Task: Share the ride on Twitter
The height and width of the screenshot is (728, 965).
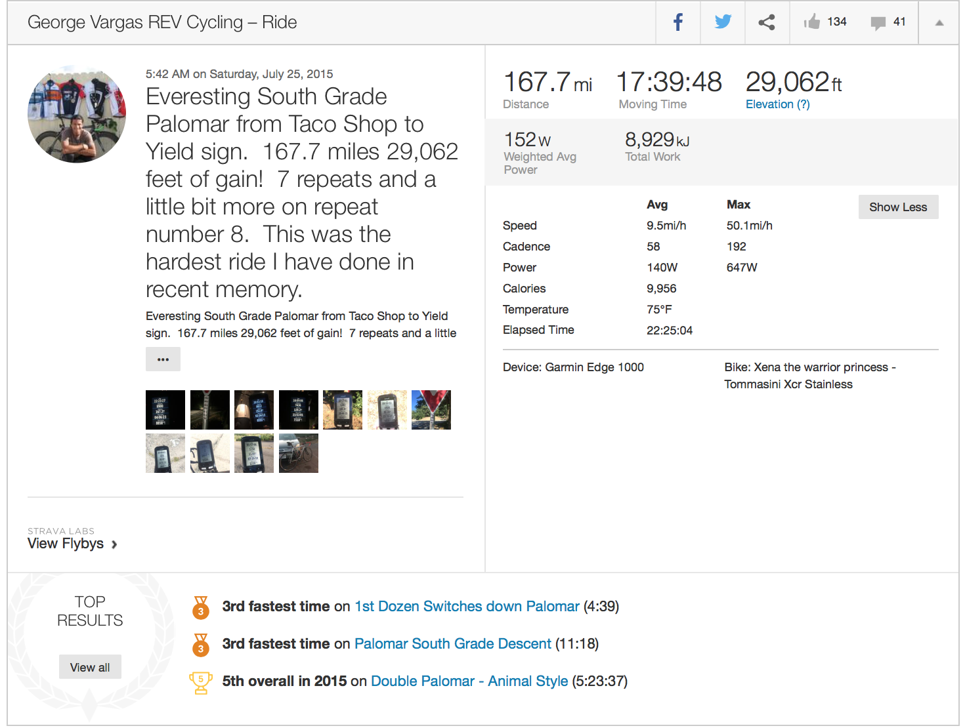Action: tap(723, 22)
